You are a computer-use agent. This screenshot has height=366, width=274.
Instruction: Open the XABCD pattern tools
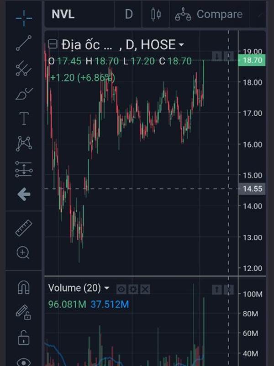pos(24,144)
